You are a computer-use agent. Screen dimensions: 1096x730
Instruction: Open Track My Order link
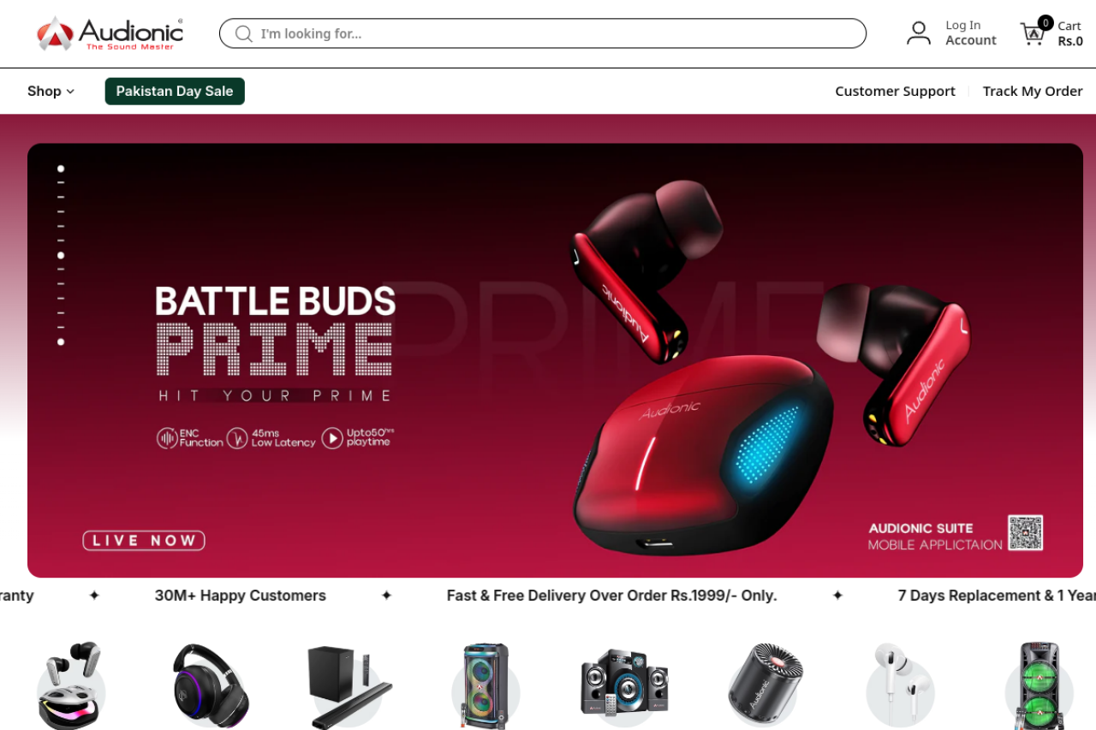point(1033,92)
